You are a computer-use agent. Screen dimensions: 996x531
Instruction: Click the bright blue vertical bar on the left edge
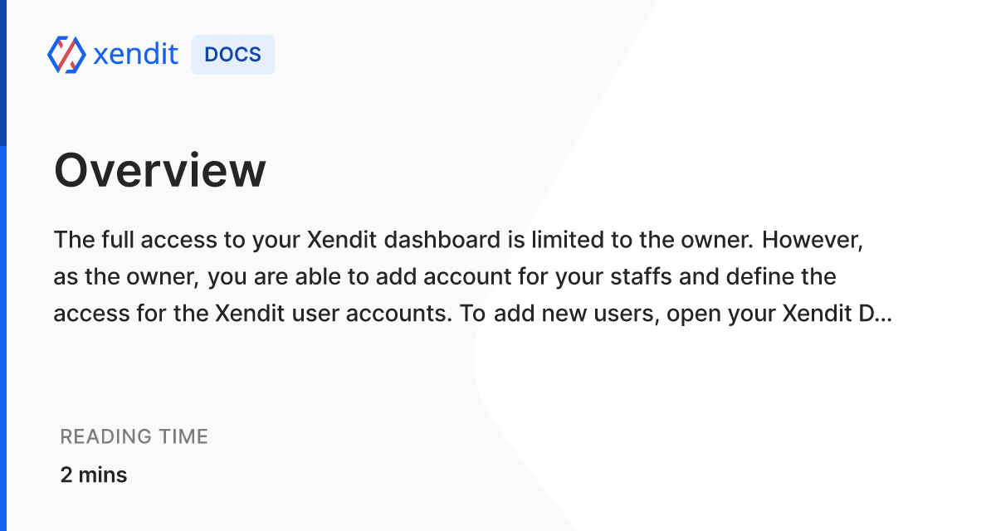(x=3, y=339)
